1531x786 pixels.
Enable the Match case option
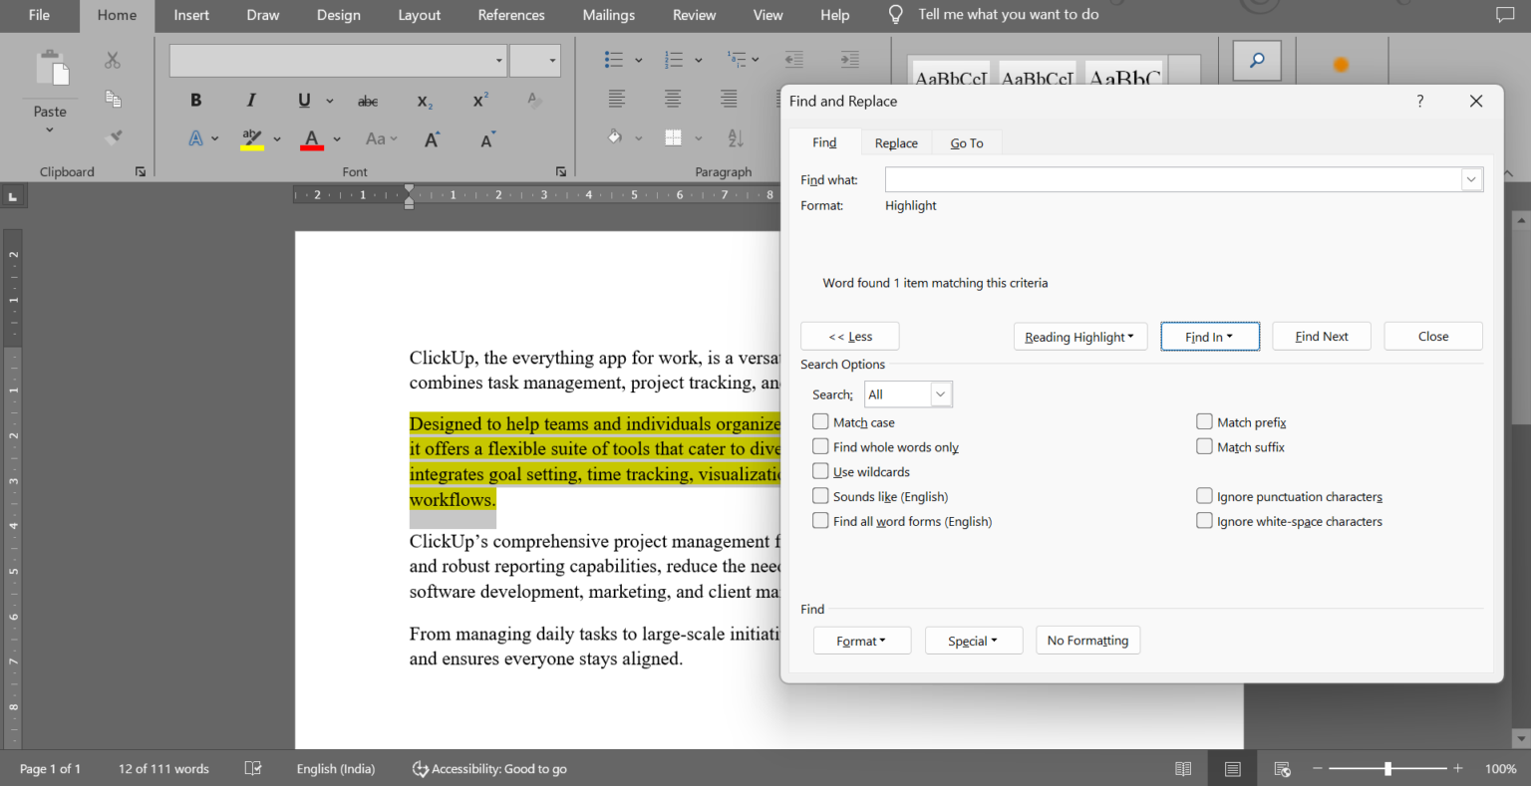[820, 421]
